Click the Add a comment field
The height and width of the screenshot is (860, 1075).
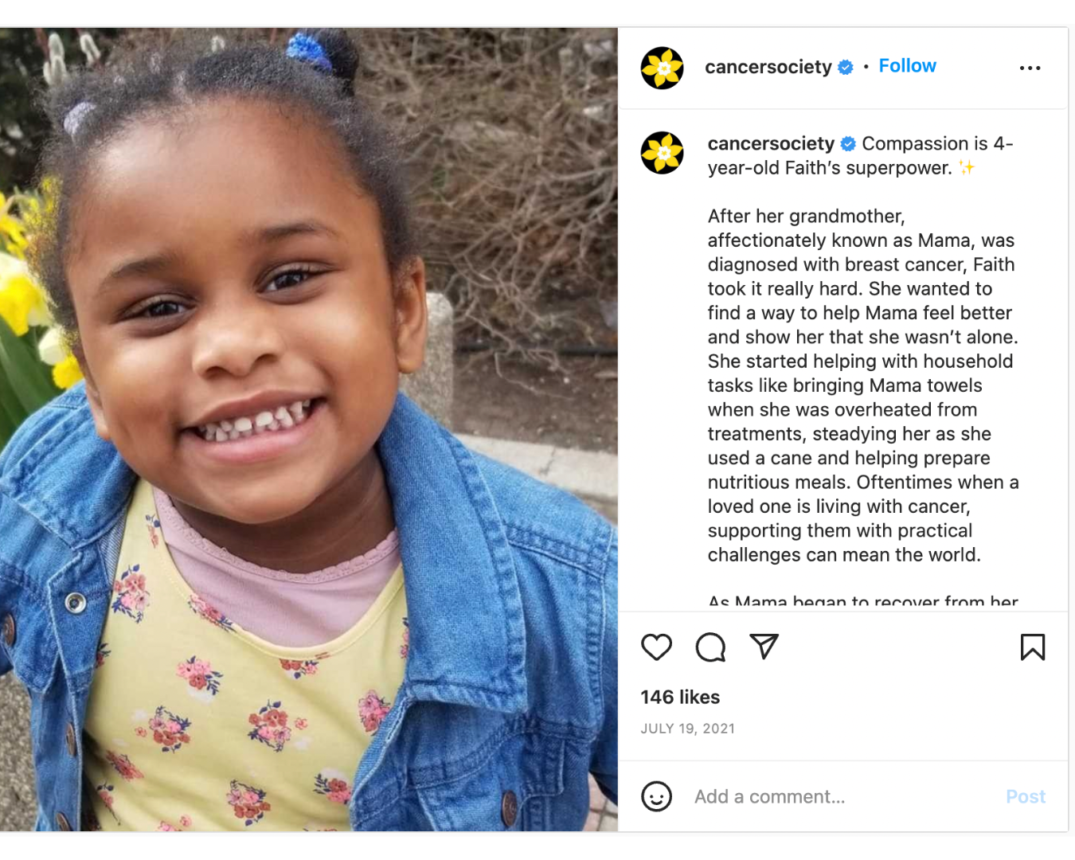844,796
